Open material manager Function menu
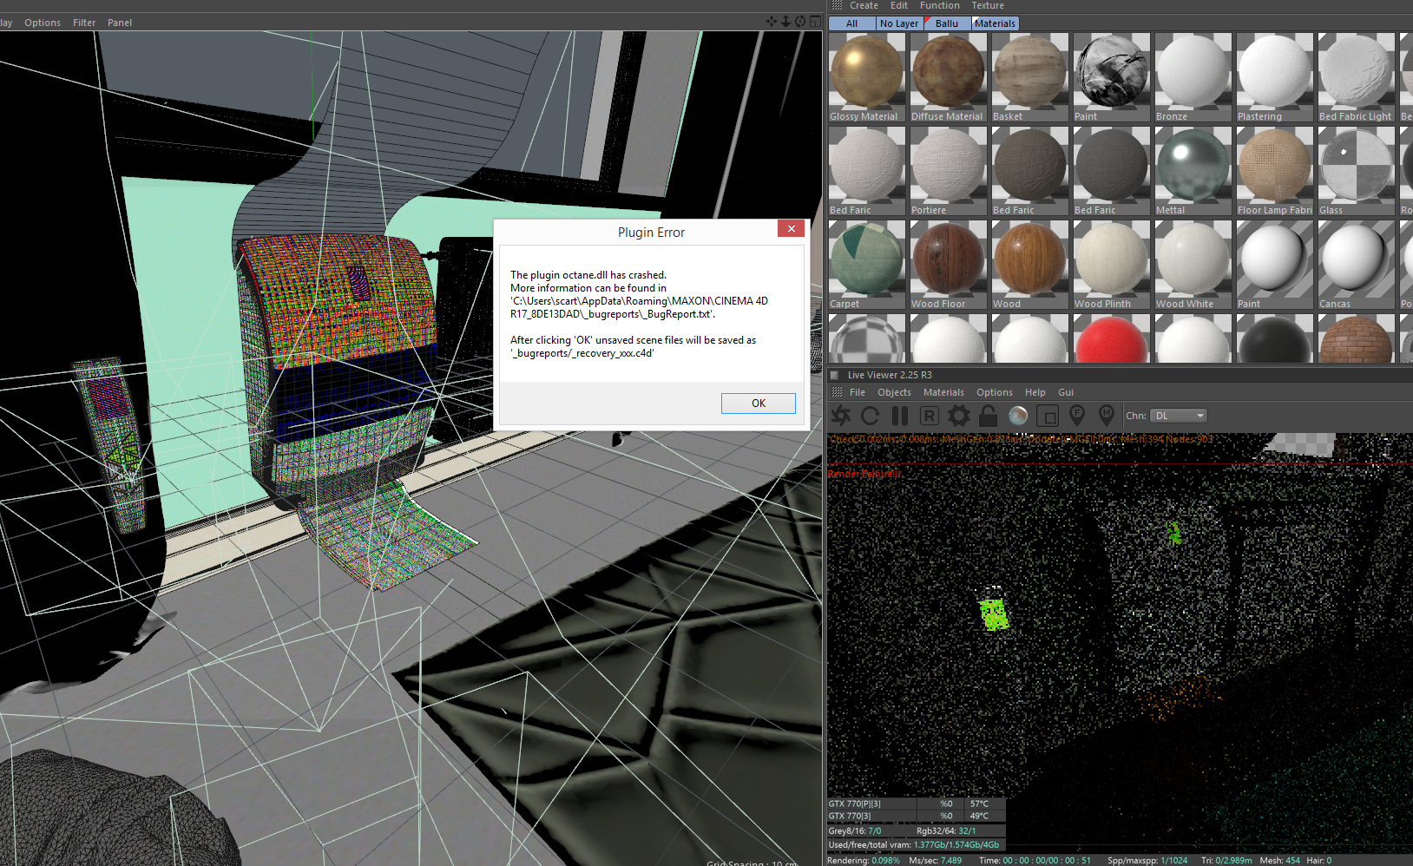Image resolution: width=1413 pixels, height=866 pixels. [940, 5]
